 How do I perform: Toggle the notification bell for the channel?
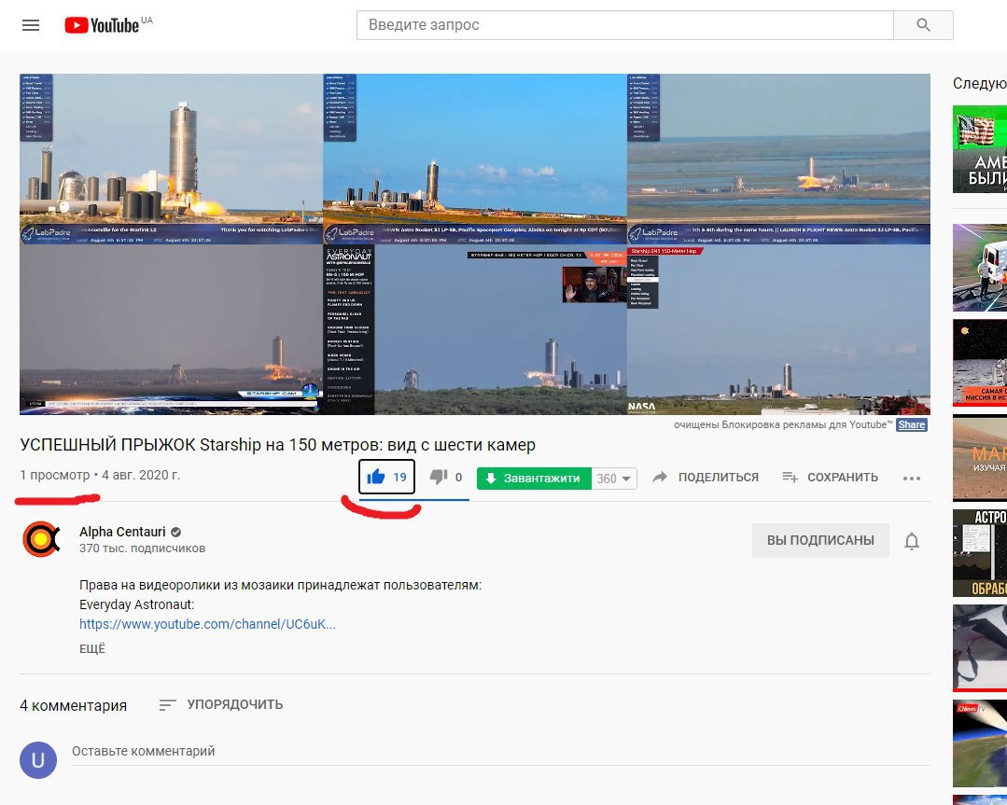coord(911,541)
